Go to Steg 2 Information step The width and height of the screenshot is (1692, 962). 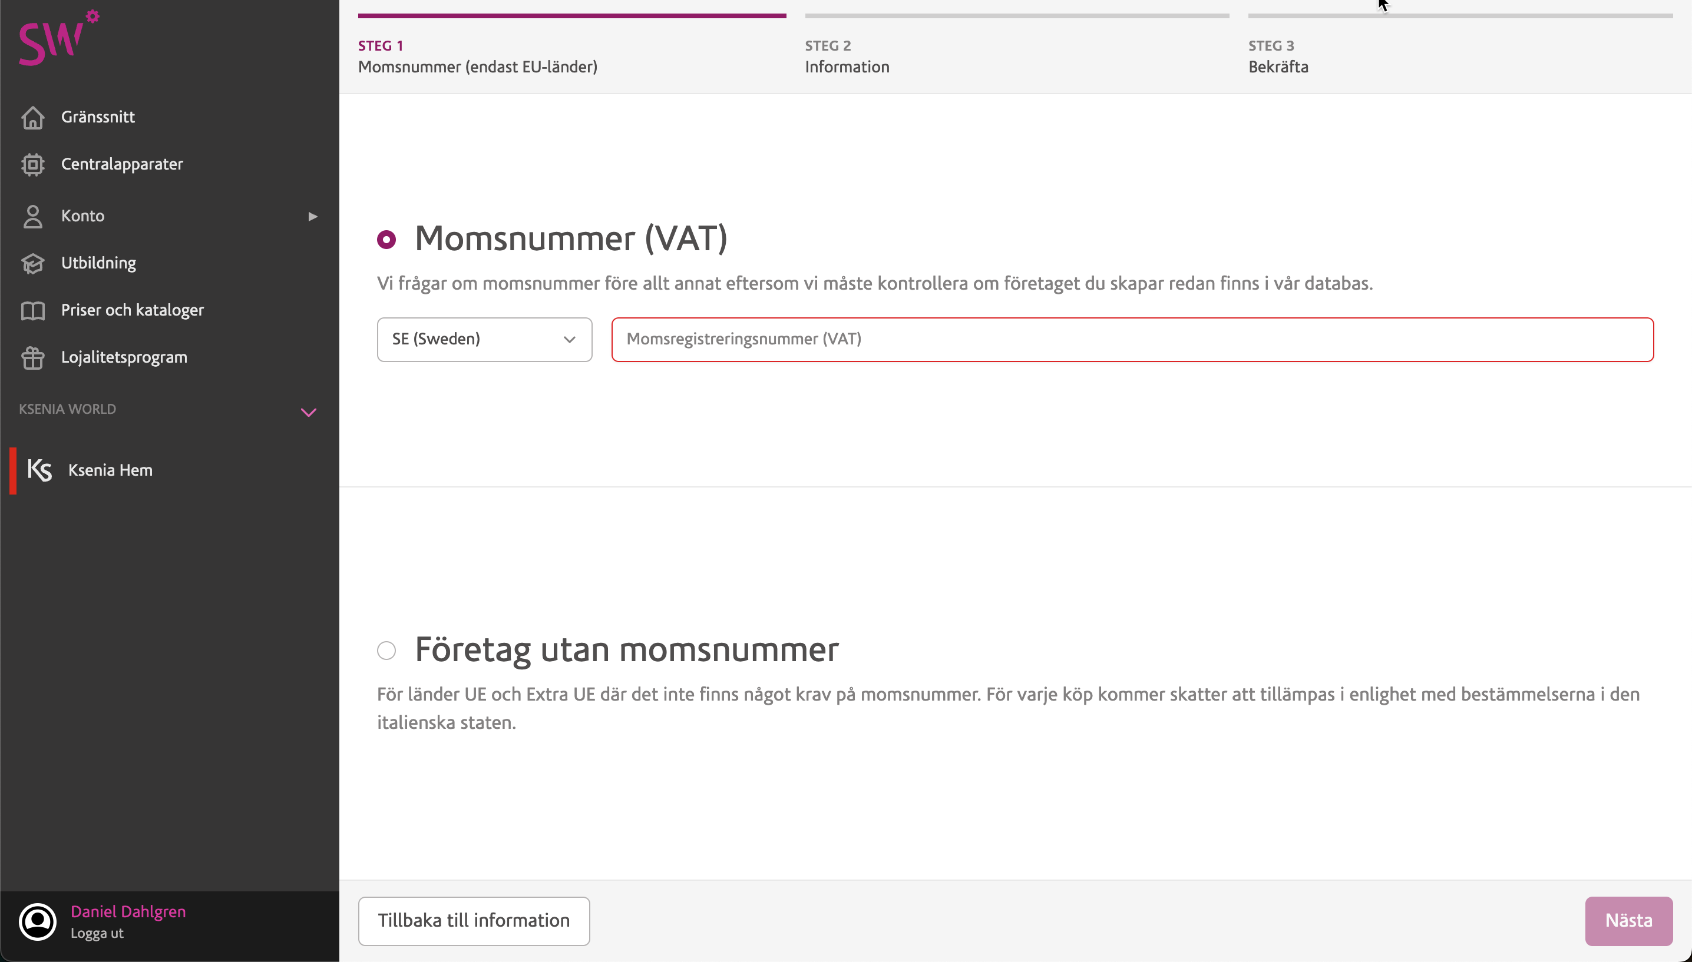coord(847,57)
